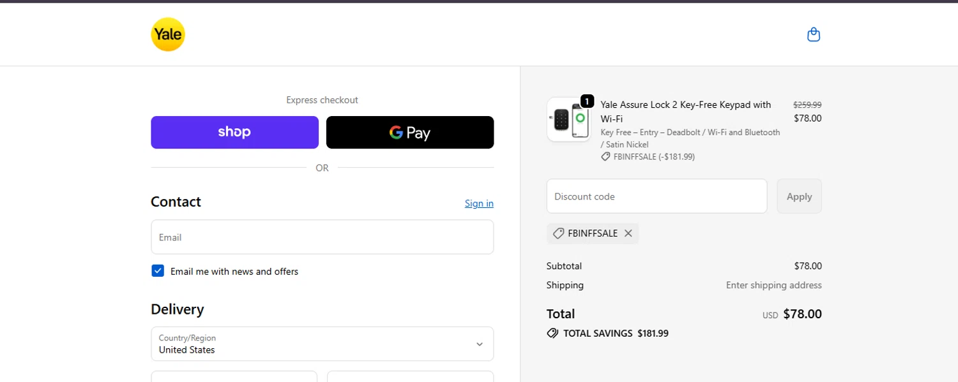Image resolution: width=958 pixels, height=382 pixels.
Task: Focus the Email input field
Action: click(322, 237)
